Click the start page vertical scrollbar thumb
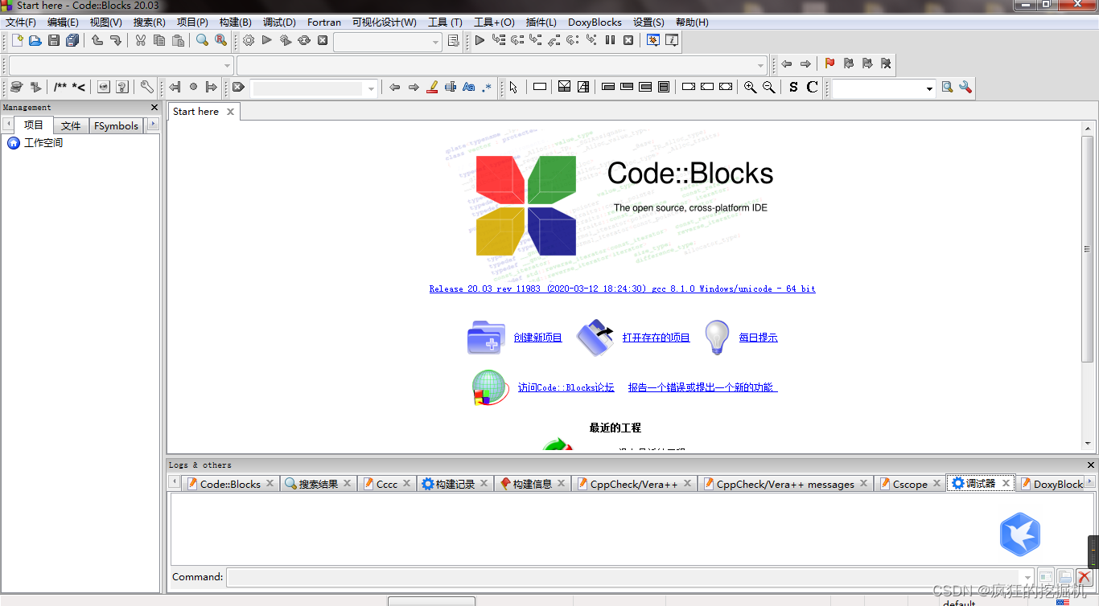Viewport: 1099px width, 606px height. click(x=1088, y=249)
